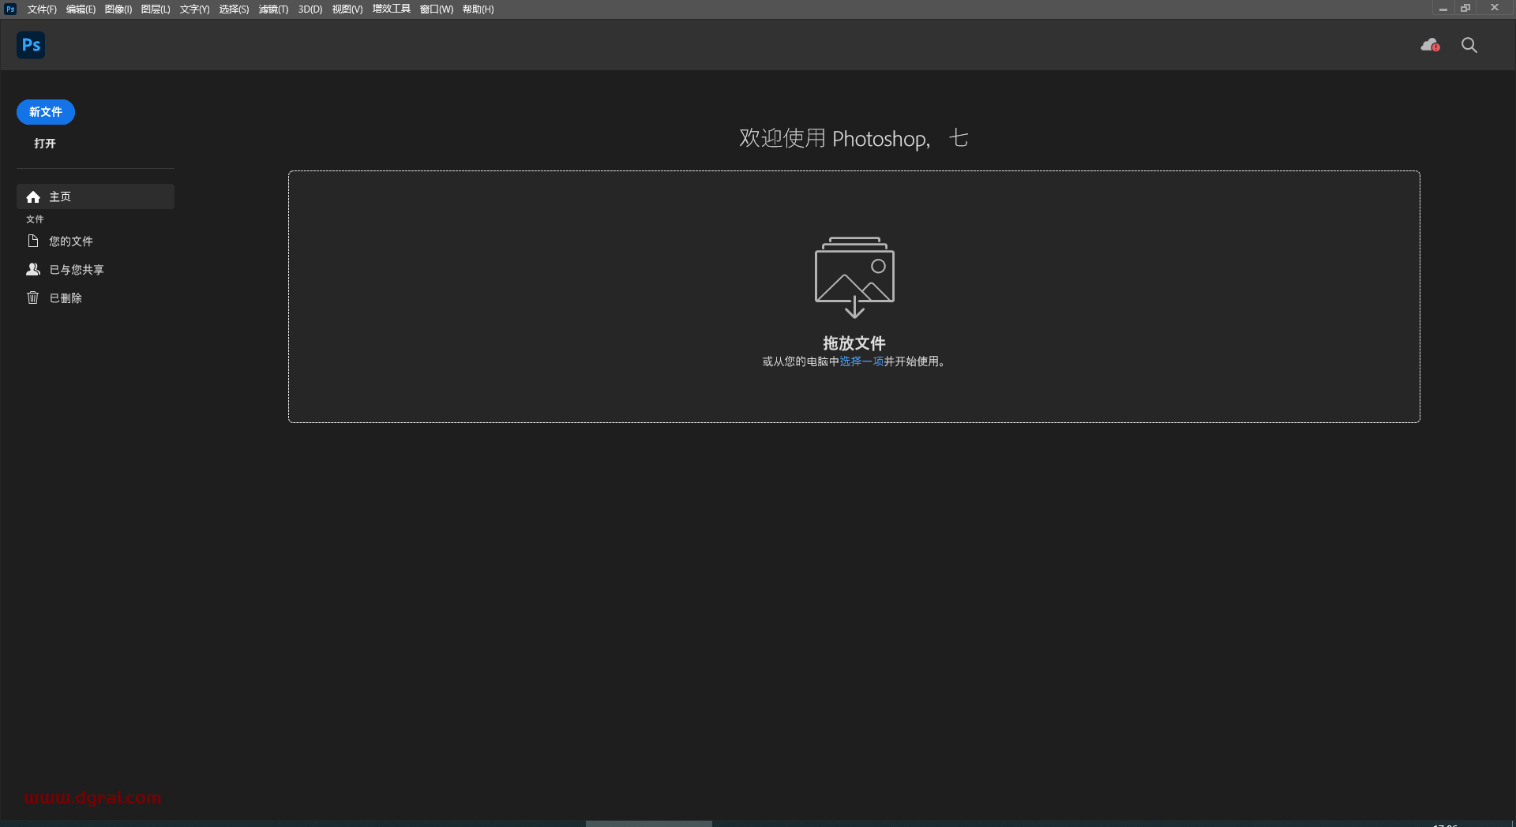1516x827 pixels.
Task: Create a new file with 新文件 button
Action: click(46, 112)
